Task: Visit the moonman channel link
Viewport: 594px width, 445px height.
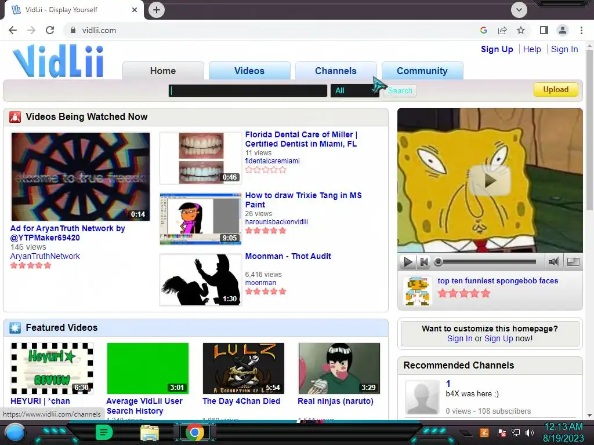Action: tap(260, 283)
